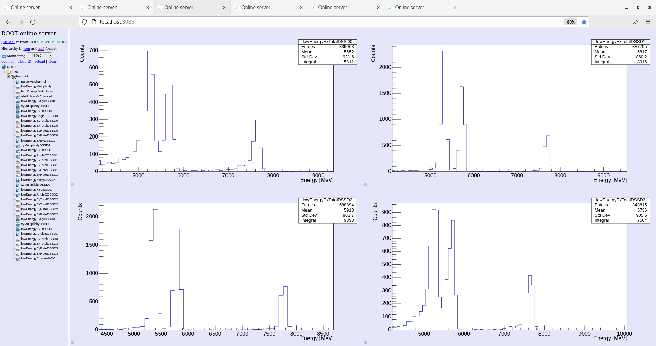The image size is (656, 346).
Task: Click the browser reload page icon
Action: coord(33,22)
